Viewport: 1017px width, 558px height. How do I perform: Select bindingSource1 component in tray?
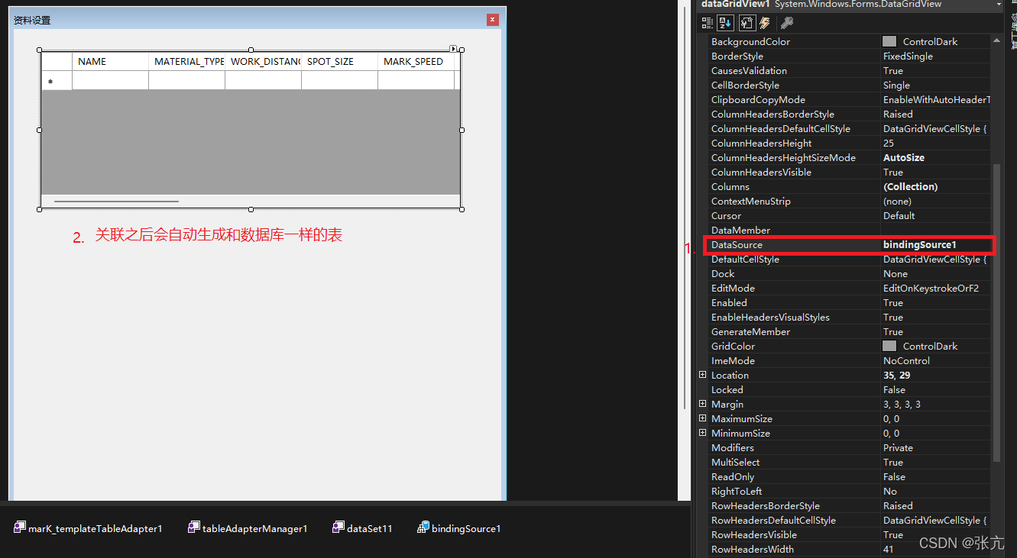458,528
